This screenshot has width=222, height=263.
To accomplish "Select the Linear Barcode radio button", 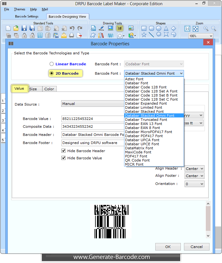I will 51,64.
